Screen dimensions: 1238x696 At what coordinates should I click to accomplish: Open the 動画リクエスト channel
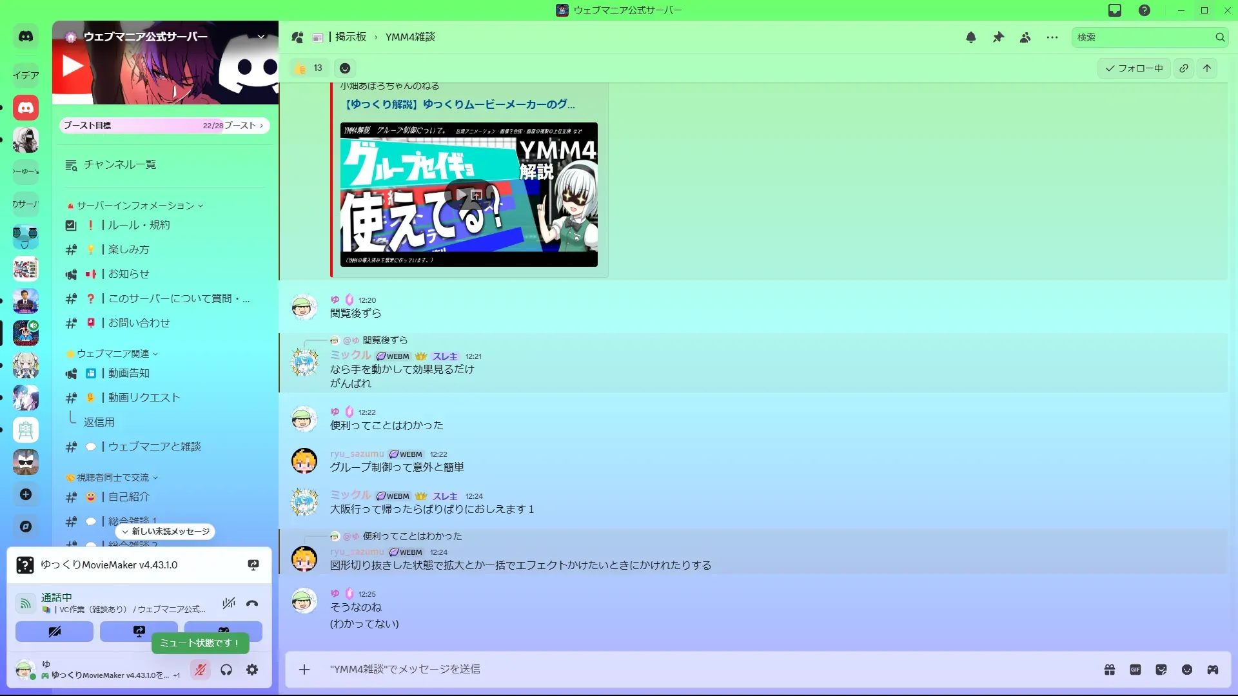144,398
